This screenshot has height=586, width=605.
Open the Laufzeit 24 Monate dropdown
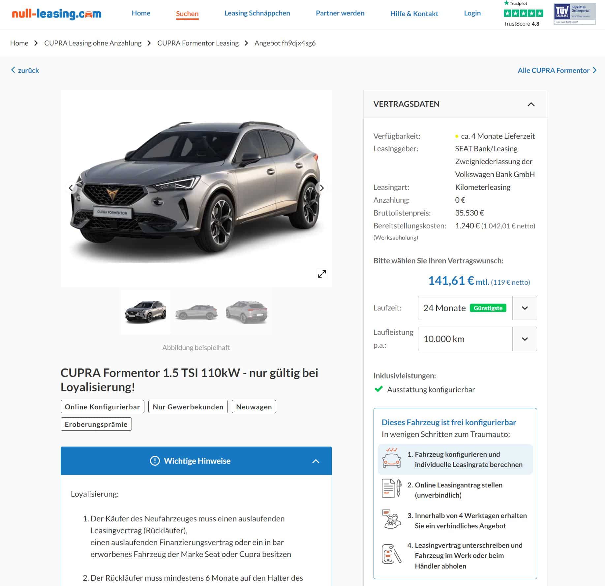pyautogui.click(x=477, y=308)
